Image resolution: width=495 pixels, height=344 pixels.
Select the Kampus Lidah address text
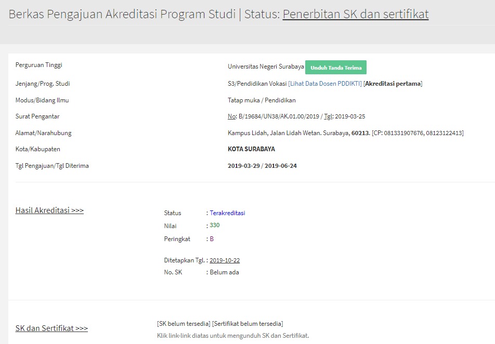[x=289, y=133]
